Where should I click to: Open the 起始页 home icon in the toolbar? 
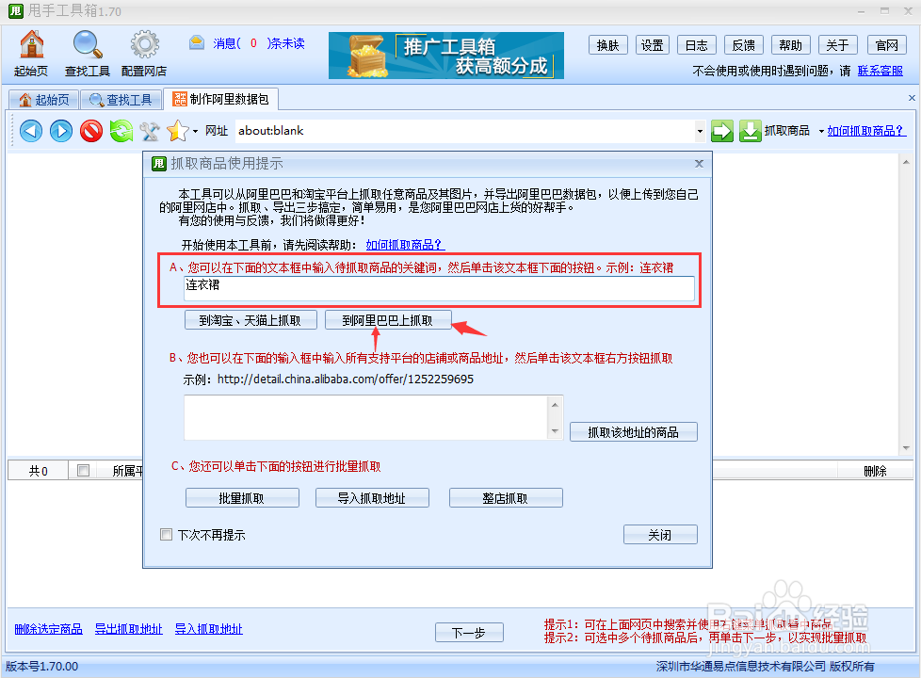pyautogui.click(x=31, y=44)
